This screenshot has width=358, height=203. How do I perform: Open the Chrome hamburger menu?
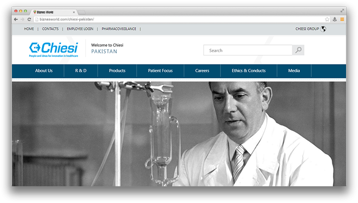(x=342, y=19)
